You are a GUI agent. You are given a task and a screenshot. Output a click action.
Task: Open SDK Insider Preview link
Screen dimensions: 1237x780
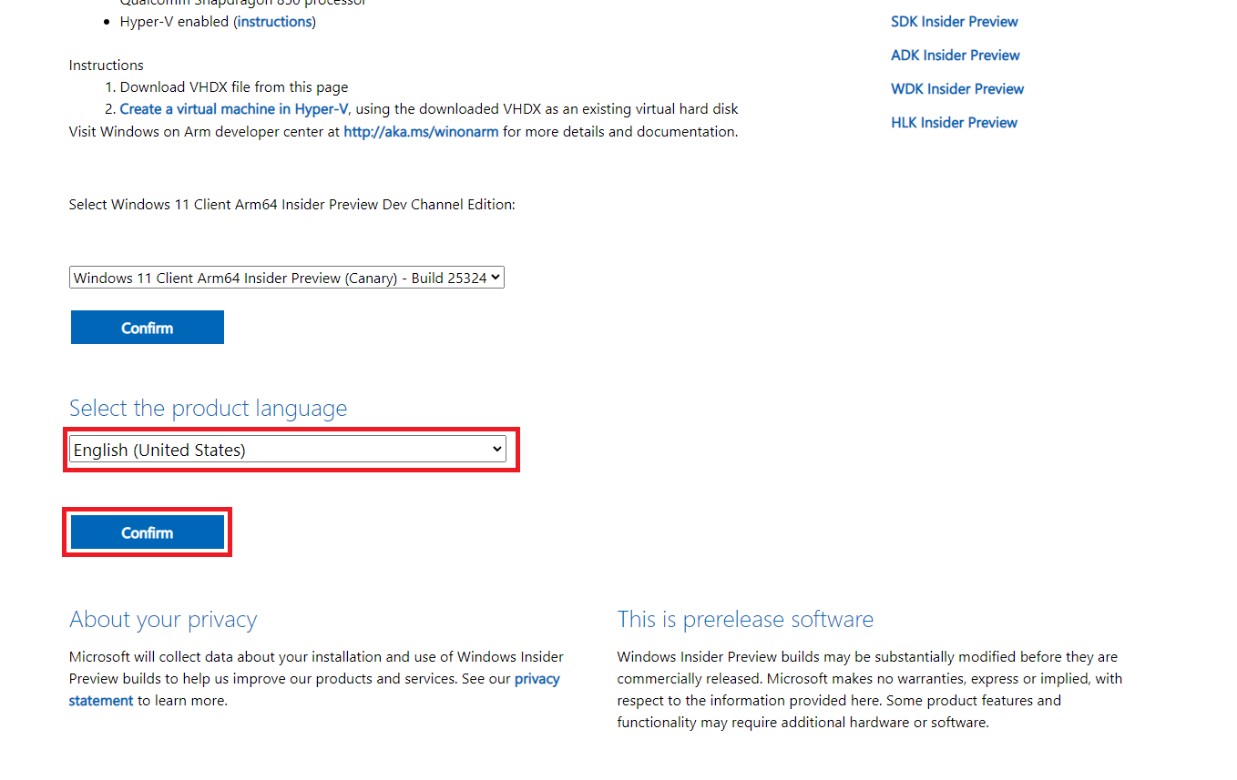click(x=955, y=21)
